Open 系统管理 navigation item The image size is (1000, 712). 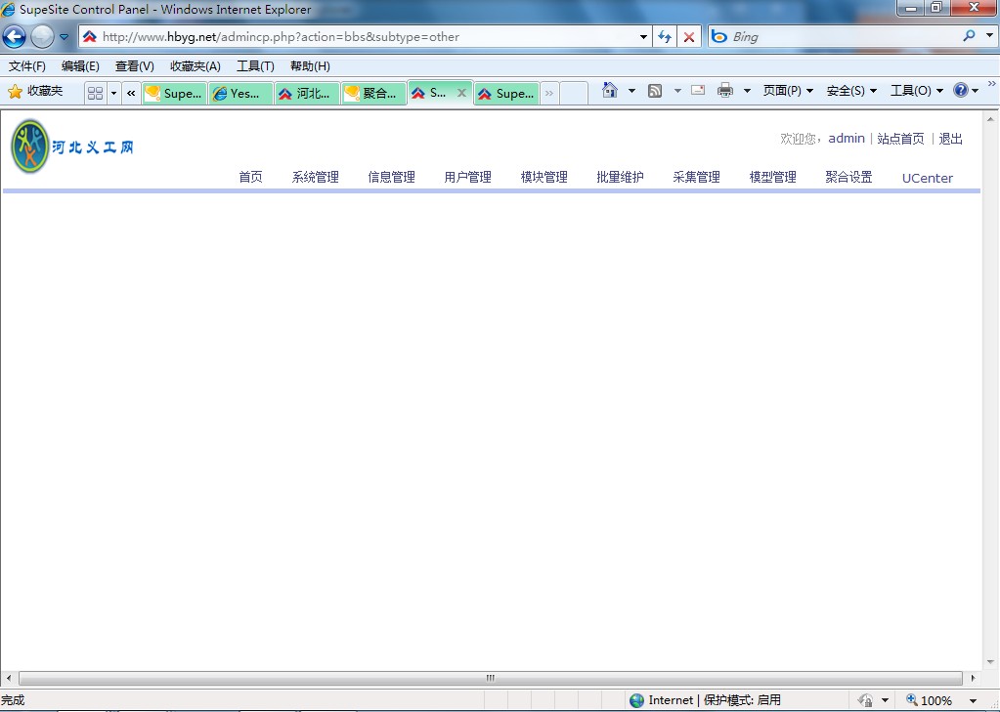(x=315, y=177)
